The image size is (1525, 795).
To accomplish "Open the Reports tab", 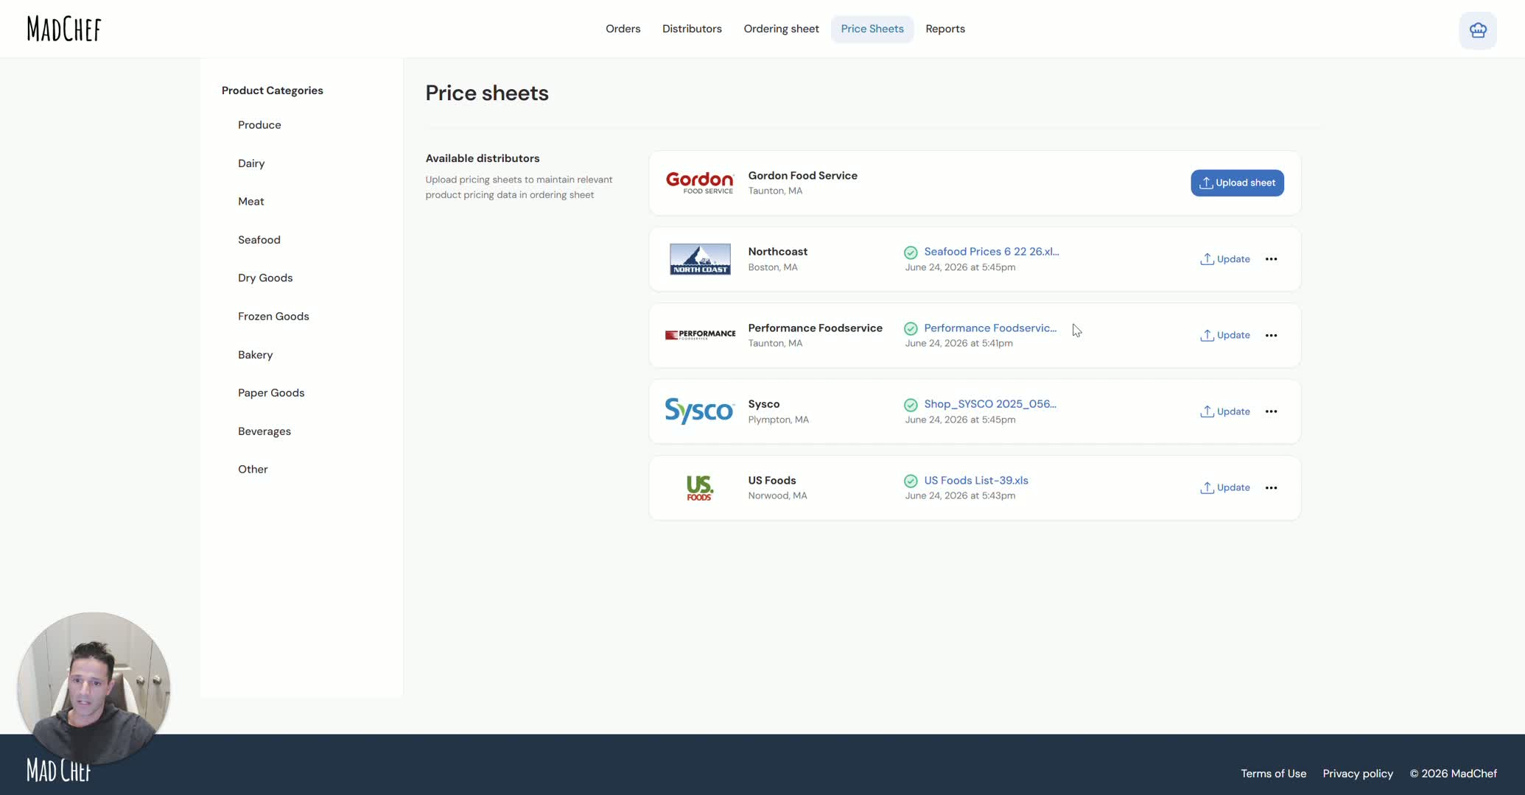I will click(945, 29).
